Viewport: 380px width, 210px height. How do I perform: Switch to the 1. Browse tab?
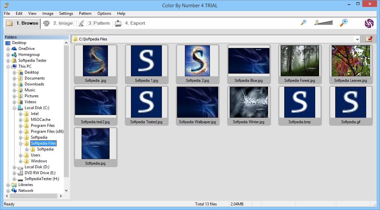[x=22, y=23]
